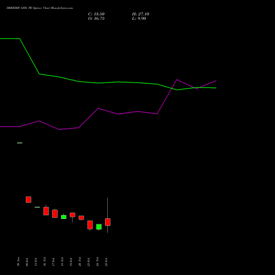
Task: Select the green candlestick above 18 Feb
Action: click(64, 217)
